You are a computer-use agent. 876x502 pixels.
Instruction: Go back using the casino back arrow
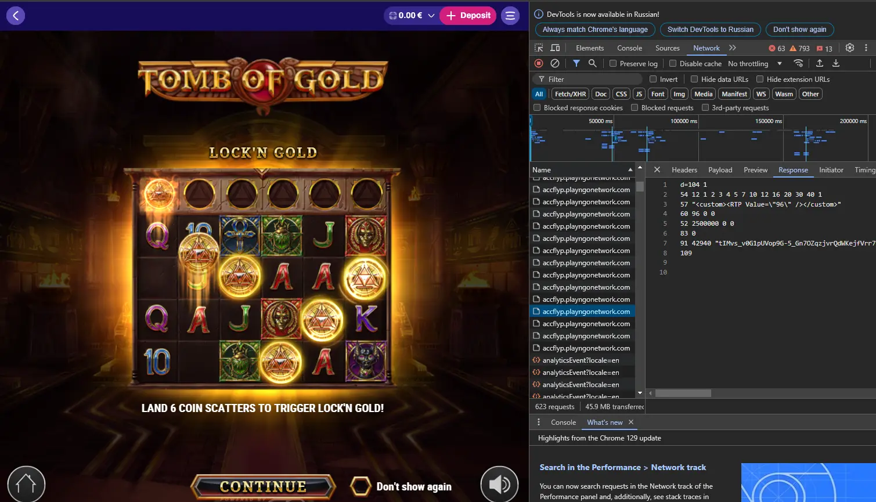[16, 16]
